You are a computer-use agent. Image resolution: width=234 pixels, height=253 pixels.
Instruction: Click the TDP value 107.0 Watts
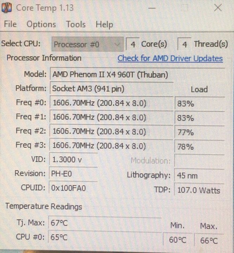point(199,190)
